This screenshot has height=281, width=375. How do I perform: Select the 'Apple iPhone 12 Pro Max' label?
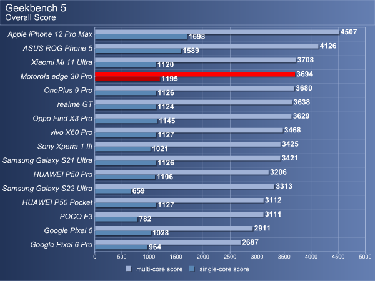[50, 34]
